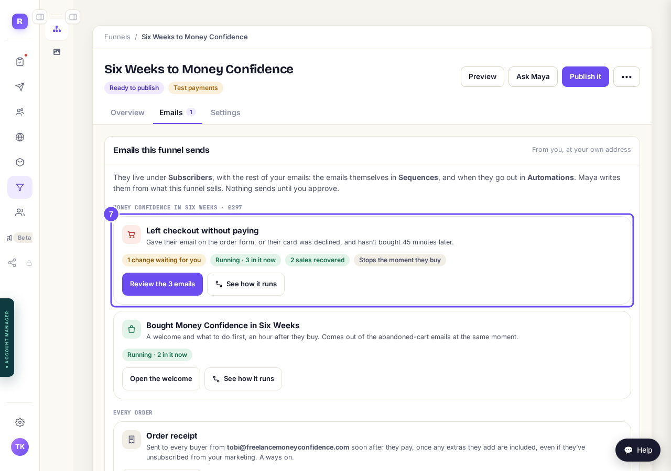Select the sitemap structure icon
Image resolution: width=671 pixels, height=471 pixels.
tap(57, 29)
